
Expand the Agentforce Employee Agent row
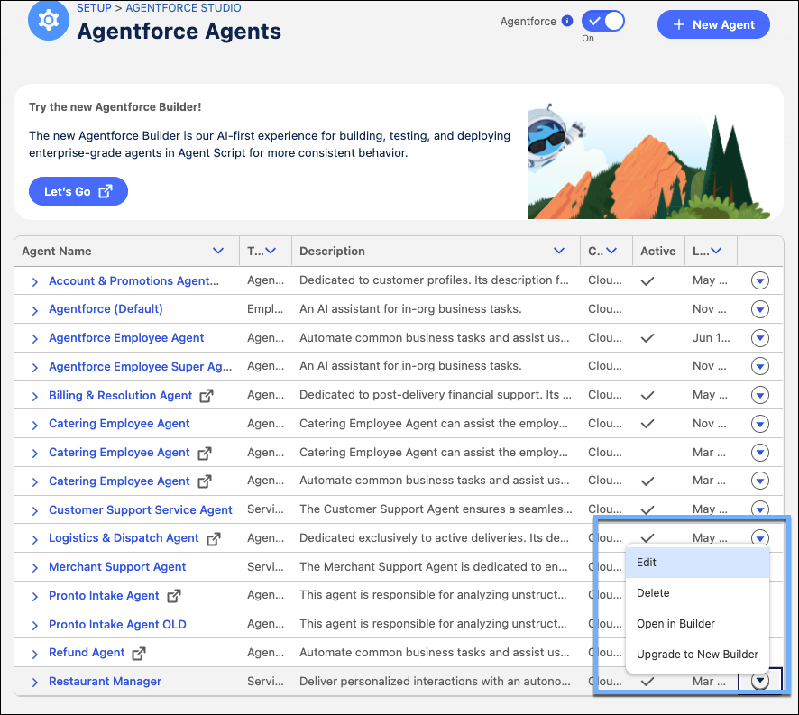pos(34,338)
